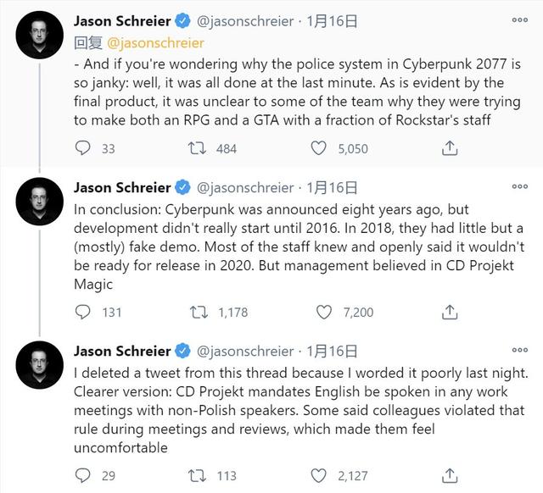Open the yellow @jasonschreier reply mention link
The width and height of the screenshot is (543, 493).
(x=155, y=43)
